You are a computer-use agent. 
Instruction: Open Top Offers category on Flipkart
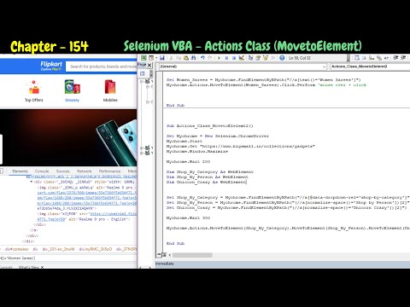(x=34, y=91)
